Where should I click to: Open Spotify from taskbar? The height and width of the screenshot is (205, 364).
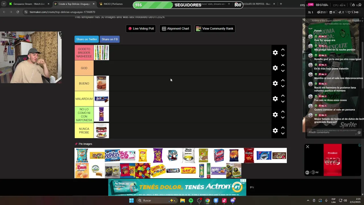[x=191, y=200]
